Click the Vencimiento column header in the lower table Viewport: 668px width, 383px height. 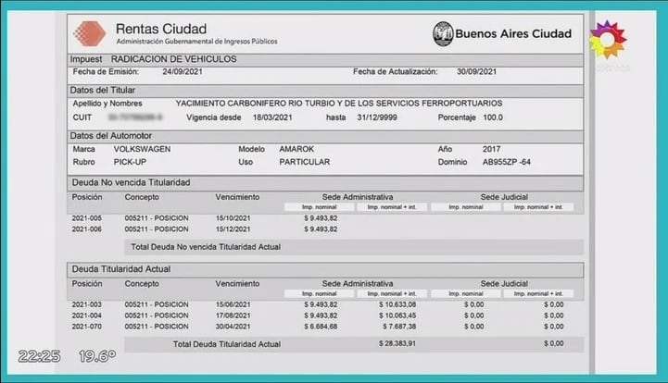pos(237,283)
